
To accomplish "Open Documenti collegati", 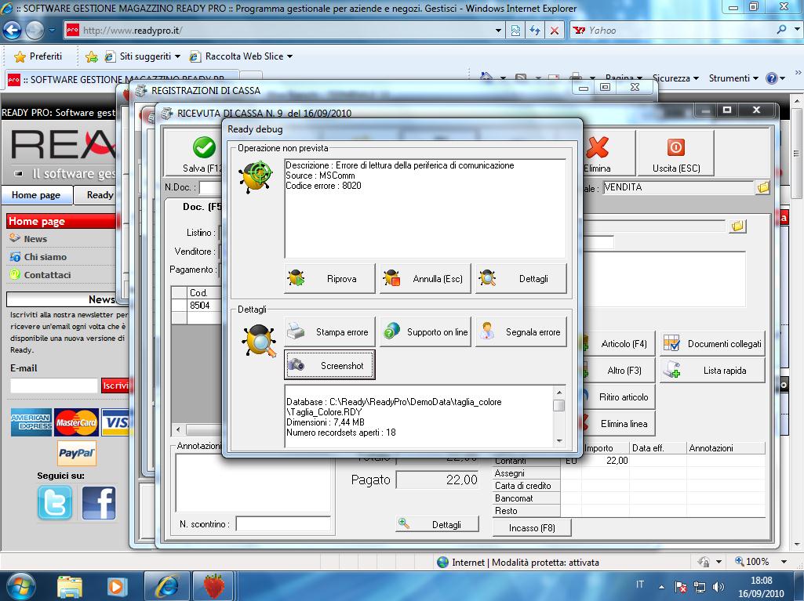I will pyautogui.click(x=712, y=344).
